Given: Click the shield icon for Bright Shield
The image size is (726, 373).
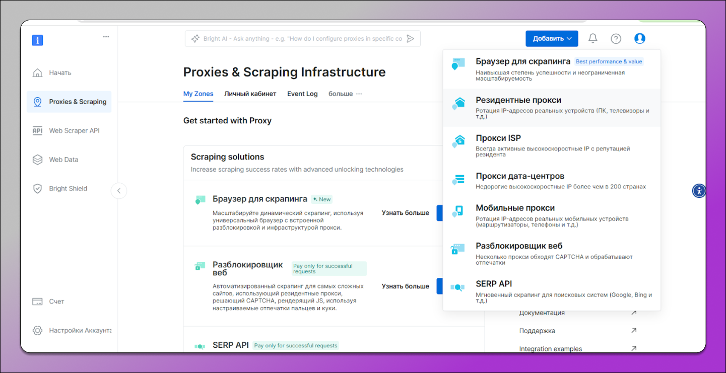Looking at the screenshot, I should (37, 189).
